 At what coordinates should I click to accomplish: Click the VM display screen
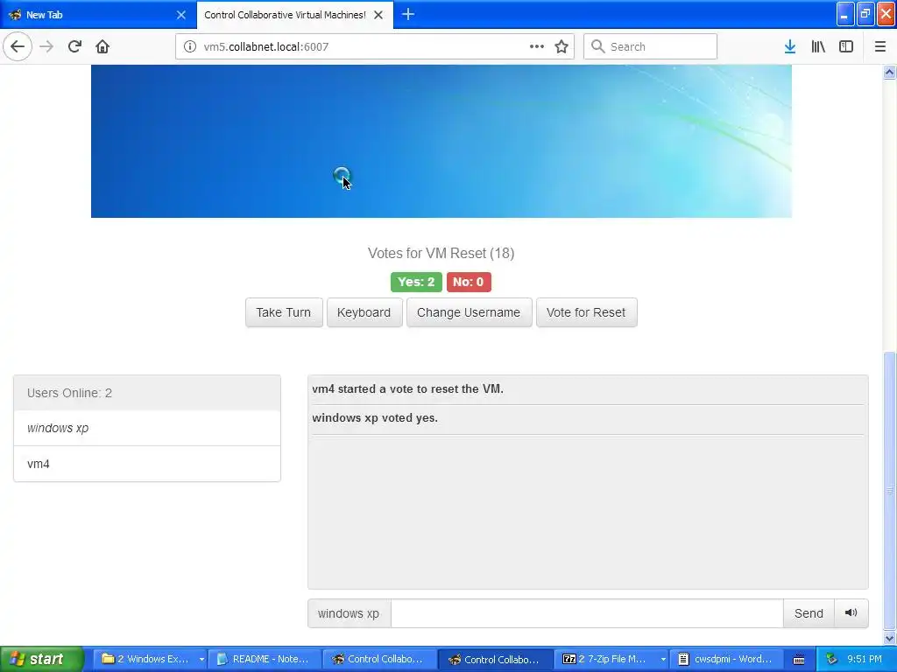pos(441,141)
